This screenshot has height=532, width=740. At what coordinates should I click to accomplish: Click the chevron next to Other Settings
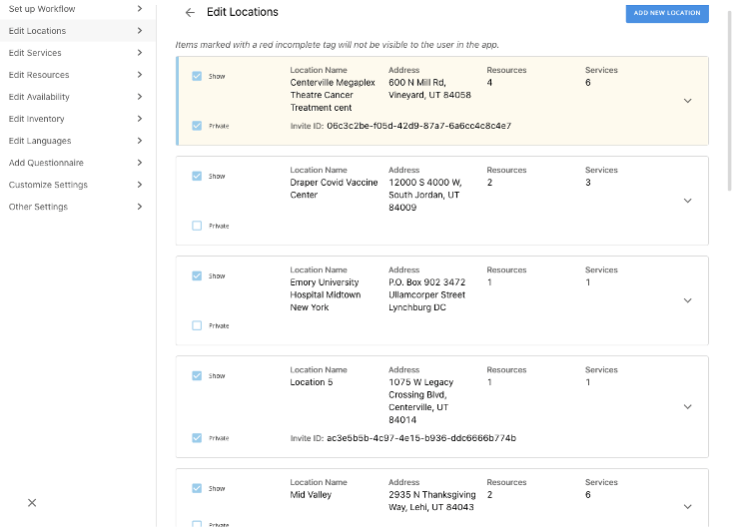click(x=139, y=206)
